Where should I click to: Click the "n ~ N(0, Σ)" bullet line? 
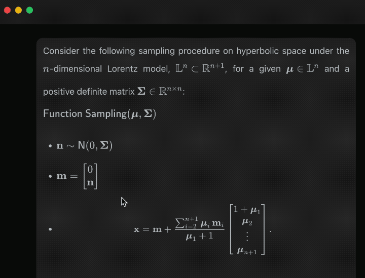tap(84, 146)
